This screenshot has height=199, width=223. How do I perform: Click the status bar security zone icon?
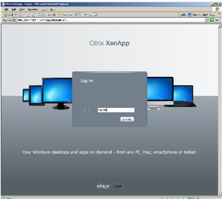190,198
